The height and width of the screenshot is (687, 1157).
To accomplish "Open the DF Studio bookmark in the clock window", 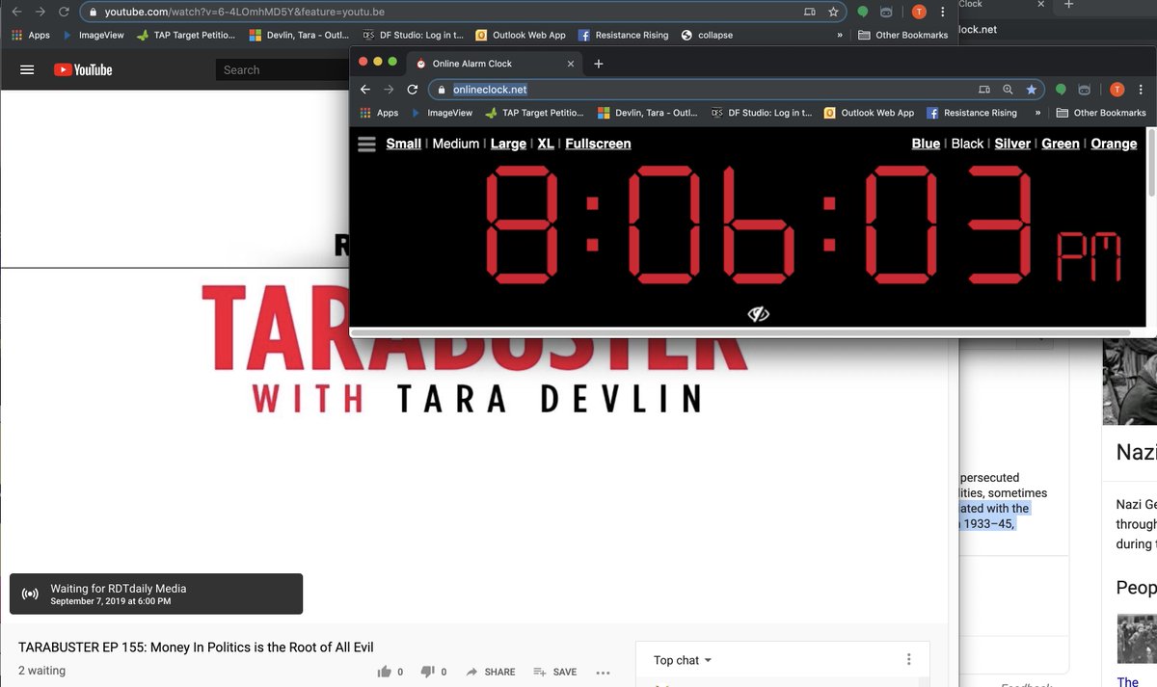I will [x=762, y=113].
